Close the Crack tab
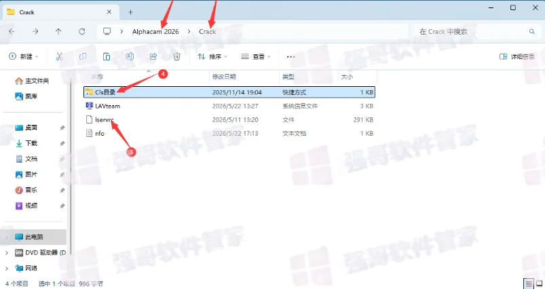Viewport: 545px width, 289px height. (109, 12)
